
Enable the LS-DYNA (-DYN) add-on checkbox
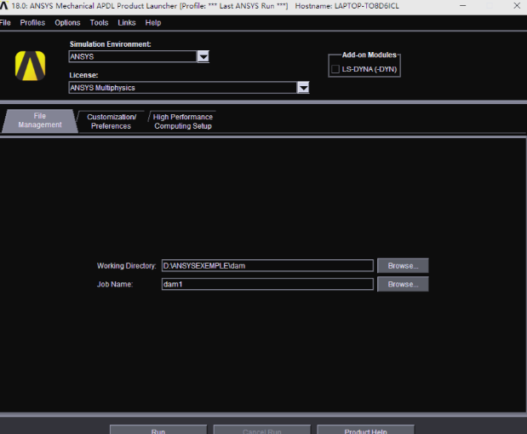click(x=335, y=69)
